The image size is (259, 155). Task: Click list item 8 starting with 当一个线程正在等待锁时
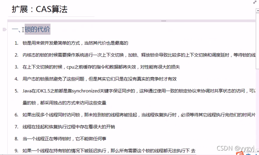64,139
